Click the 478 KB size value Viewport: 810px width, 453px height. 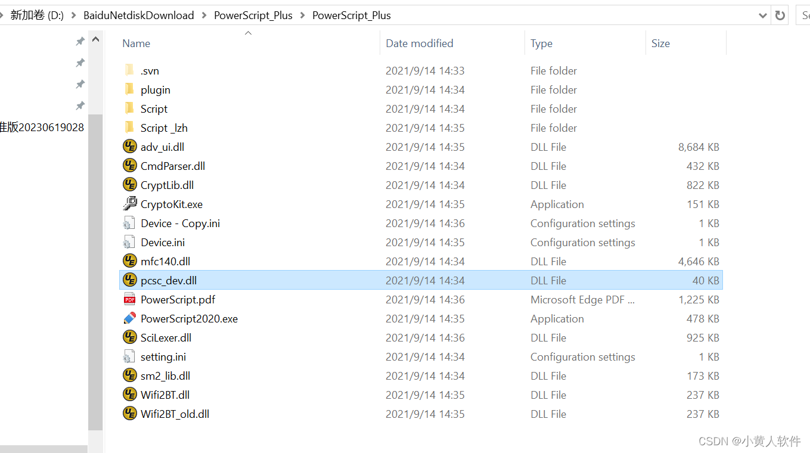(703, 319)
